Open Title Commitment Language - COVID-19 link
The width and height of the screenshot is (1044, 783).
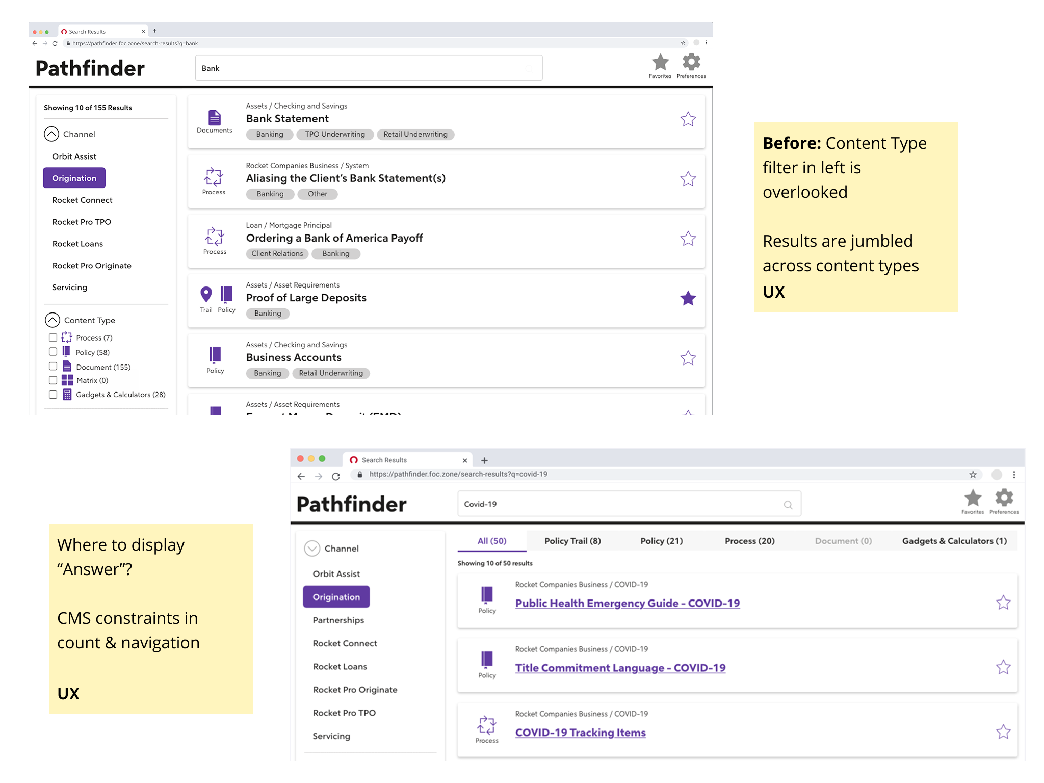tap(620, 668)
